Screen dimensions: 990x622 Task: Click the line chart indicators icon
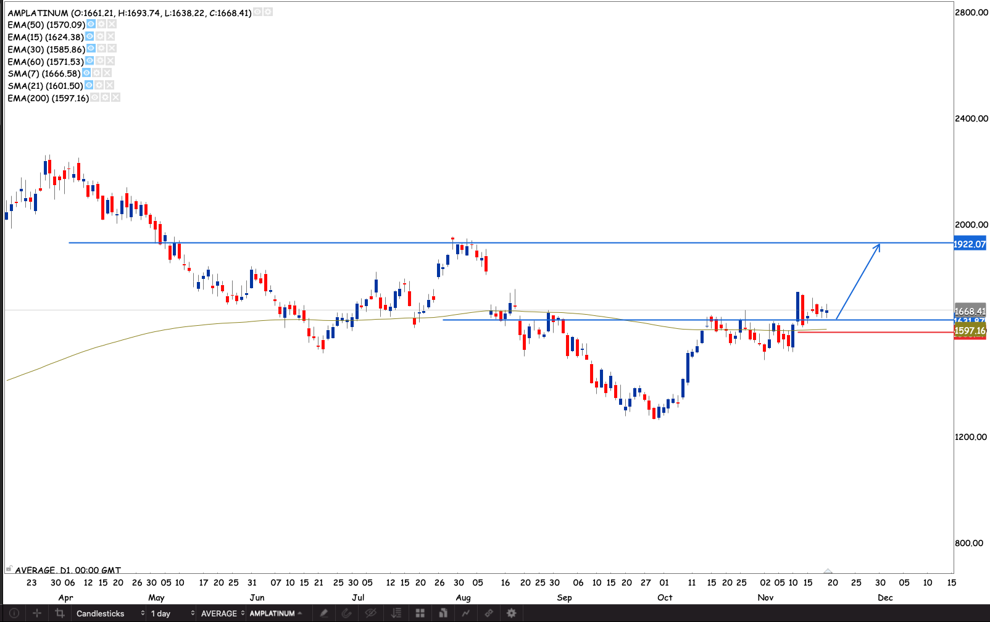coord(465,613)
